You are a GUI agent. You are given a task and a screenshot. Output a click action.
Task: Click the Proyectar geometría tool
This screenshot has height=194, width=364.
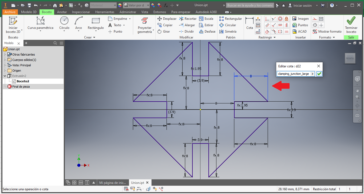145,25
